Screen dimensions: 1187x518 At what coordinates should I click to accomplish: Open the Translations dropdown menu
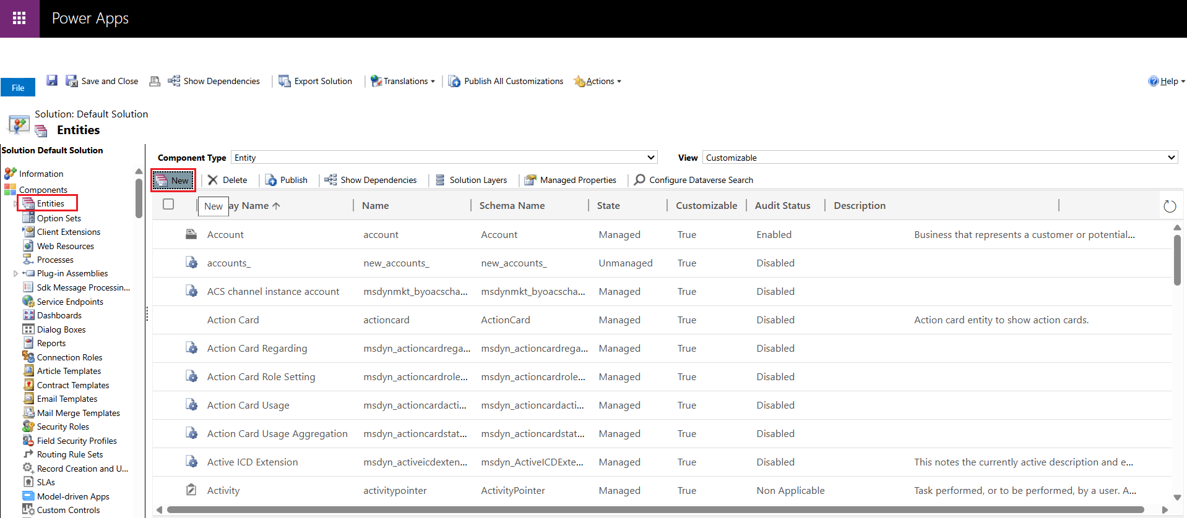tap(403, 81)
